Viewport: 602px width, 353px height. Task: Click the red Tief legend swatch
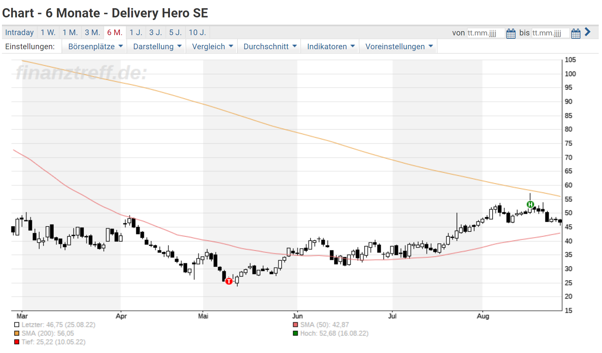coord(17,342)
